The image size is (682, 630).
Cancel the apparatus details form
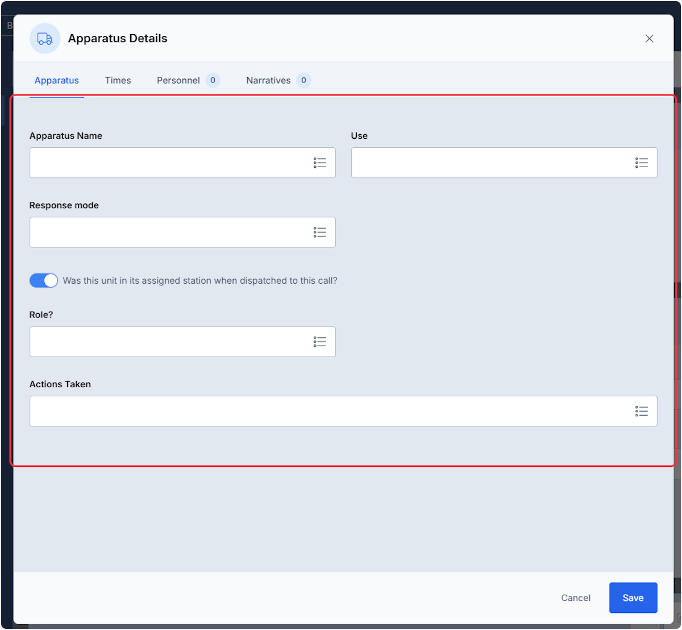(576, 598)
